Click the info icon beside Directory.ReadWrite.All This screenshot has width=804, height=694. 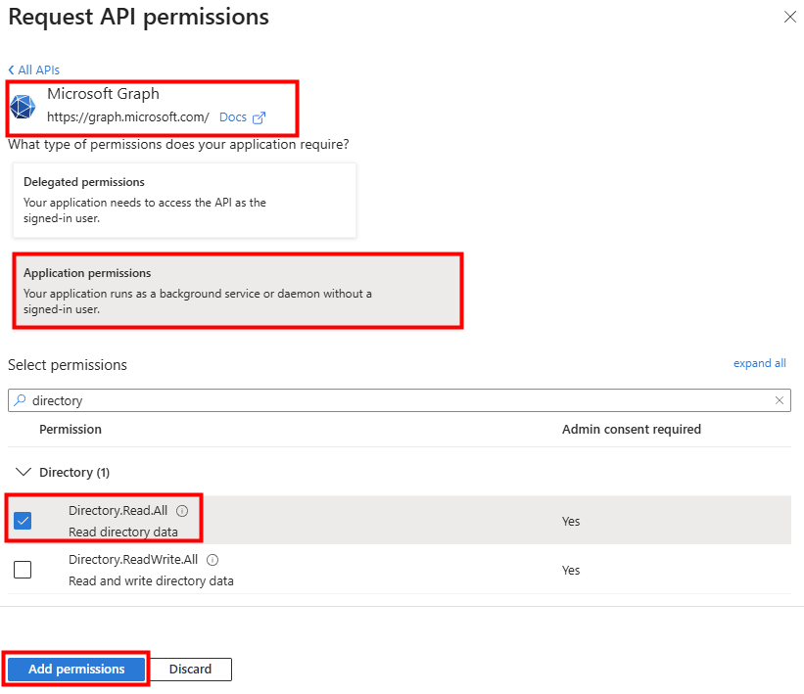tap(213, 560)
